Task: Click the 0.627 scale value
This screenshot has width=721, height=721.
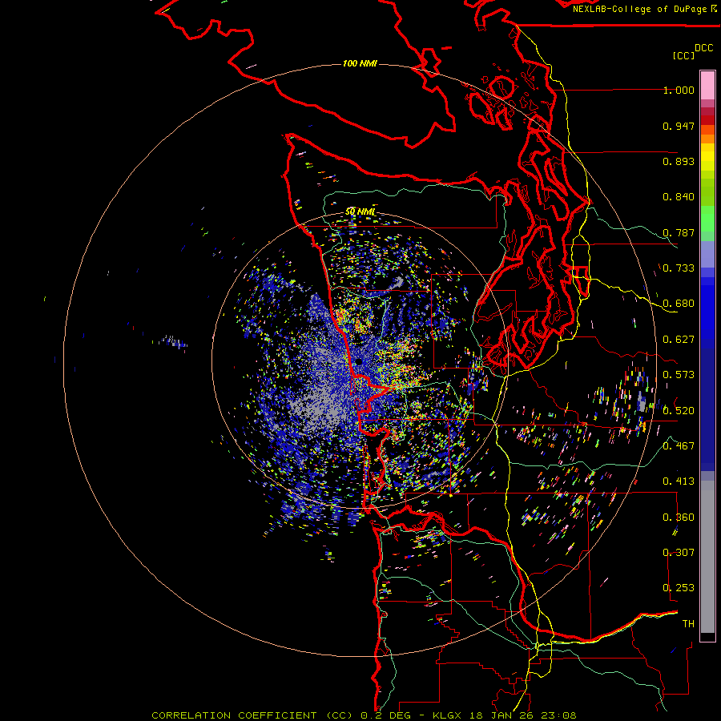Action: 679,340
